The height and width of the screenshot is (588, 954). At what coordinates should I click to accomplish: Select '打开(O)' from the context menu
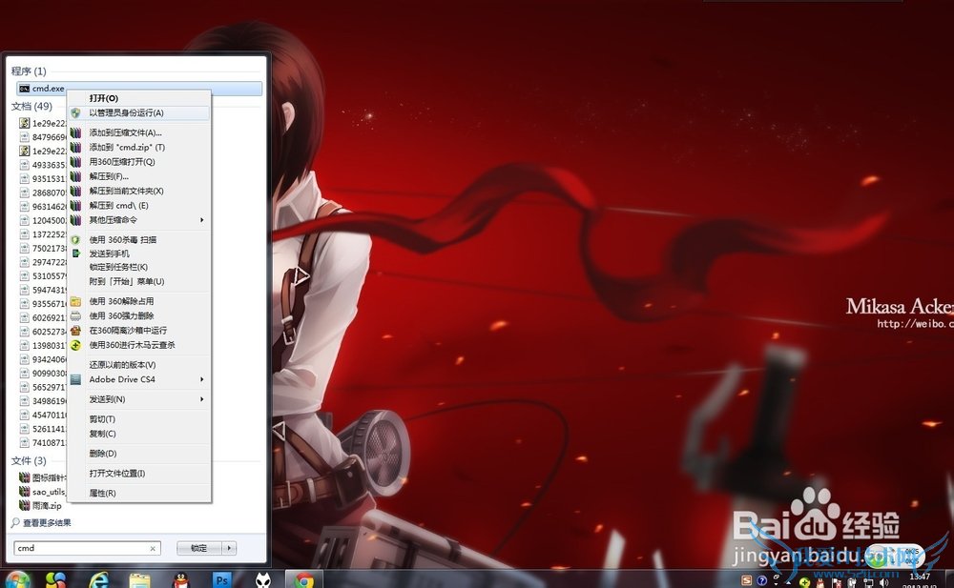(x=104, y=98)
